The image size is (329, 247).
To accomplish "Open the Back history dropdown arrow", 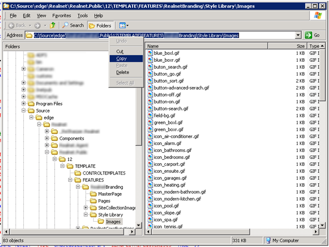I will tap(30, 26).
